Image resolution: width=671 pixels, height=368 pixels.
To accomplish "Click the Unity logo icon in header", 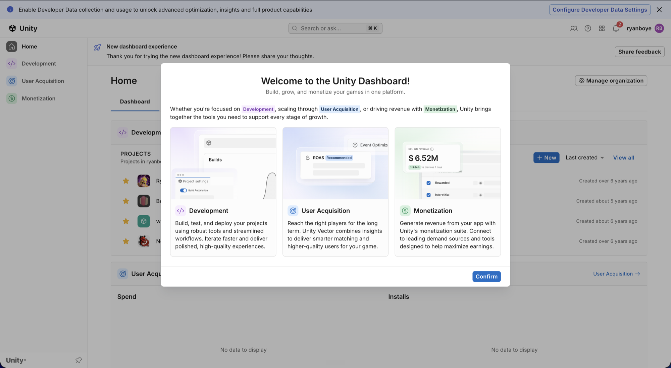I will coord(12,28).
